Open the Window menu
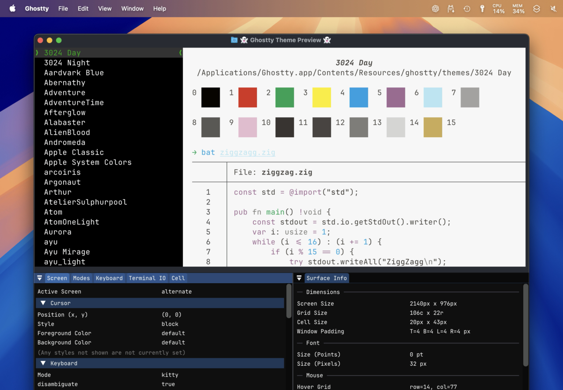This screenshot has height=390, width=563. coord(132,8)
